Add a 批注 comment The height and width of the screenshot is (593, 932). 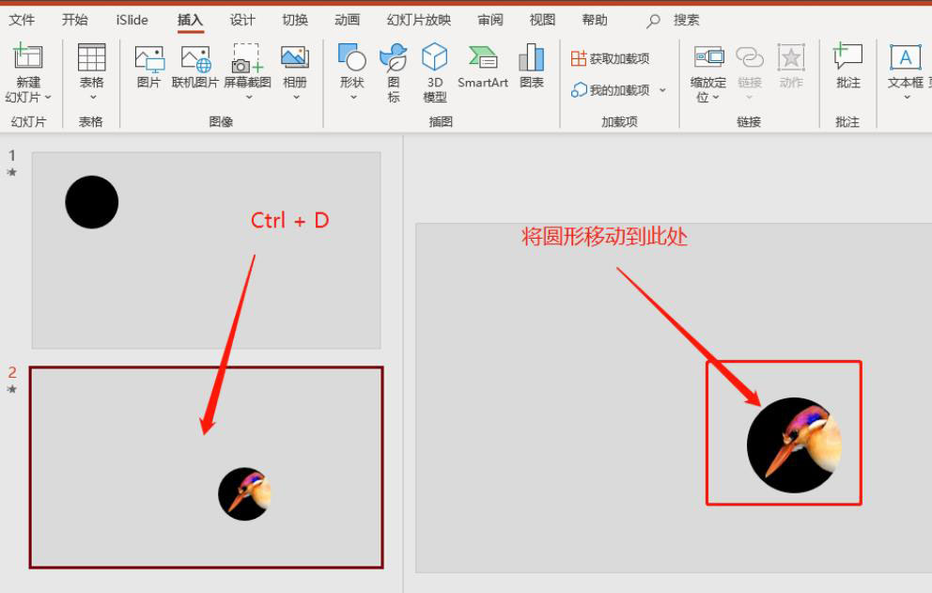click(x=847, y=60)
